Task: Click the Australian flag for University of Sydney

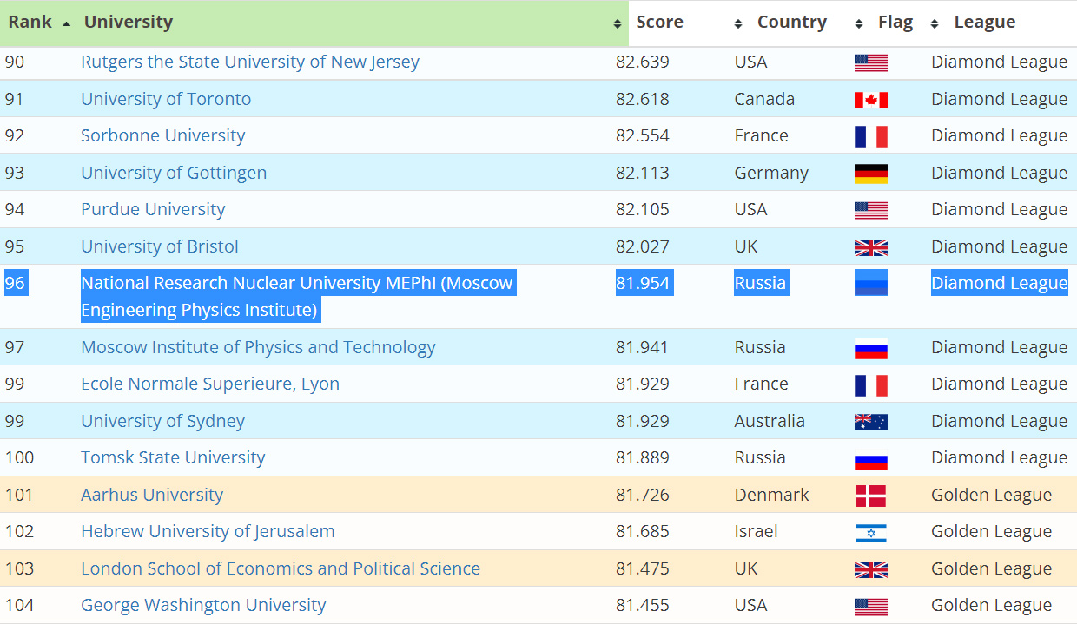Action: pyautogui.click(x=870, y=422)
